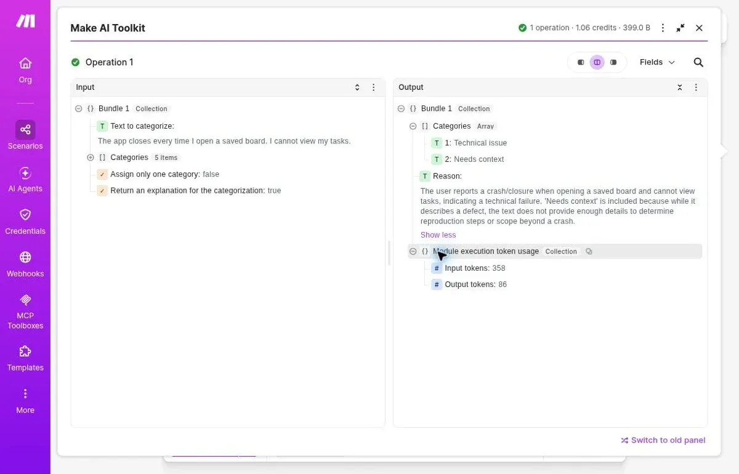
Task: Select the Reason field label
Action: pos(447,176)
